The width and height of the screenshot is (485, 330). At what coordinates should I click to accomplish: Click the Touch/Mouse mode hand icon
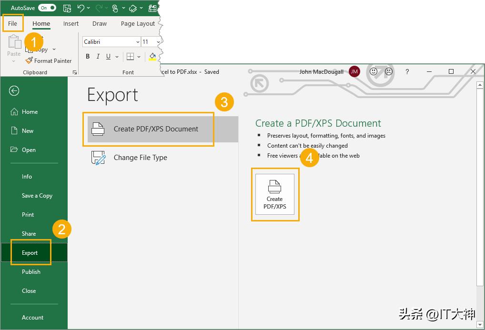[x=115, y=8]
